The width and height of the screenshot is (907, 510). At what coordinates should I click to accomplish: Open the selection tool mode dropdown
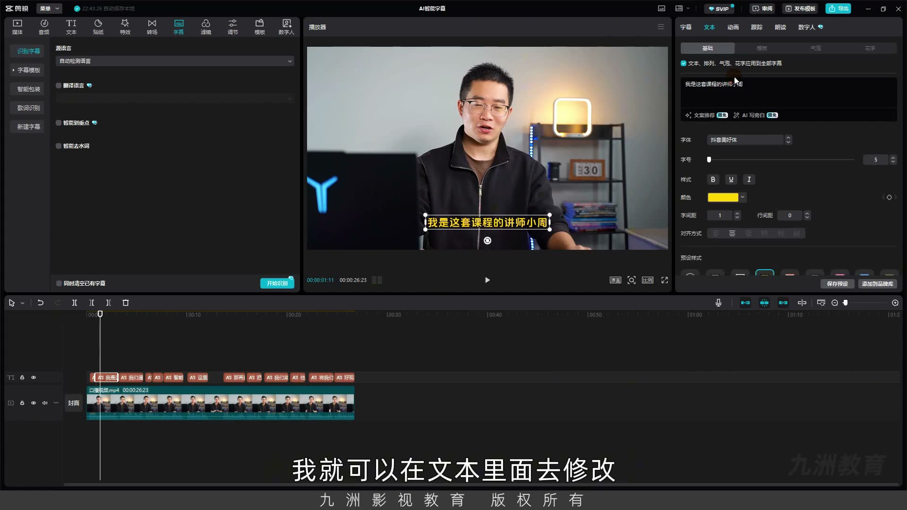tap(22, 303)
